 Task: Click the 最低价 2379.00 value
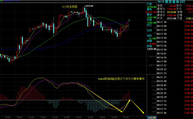tap(171, 12)
